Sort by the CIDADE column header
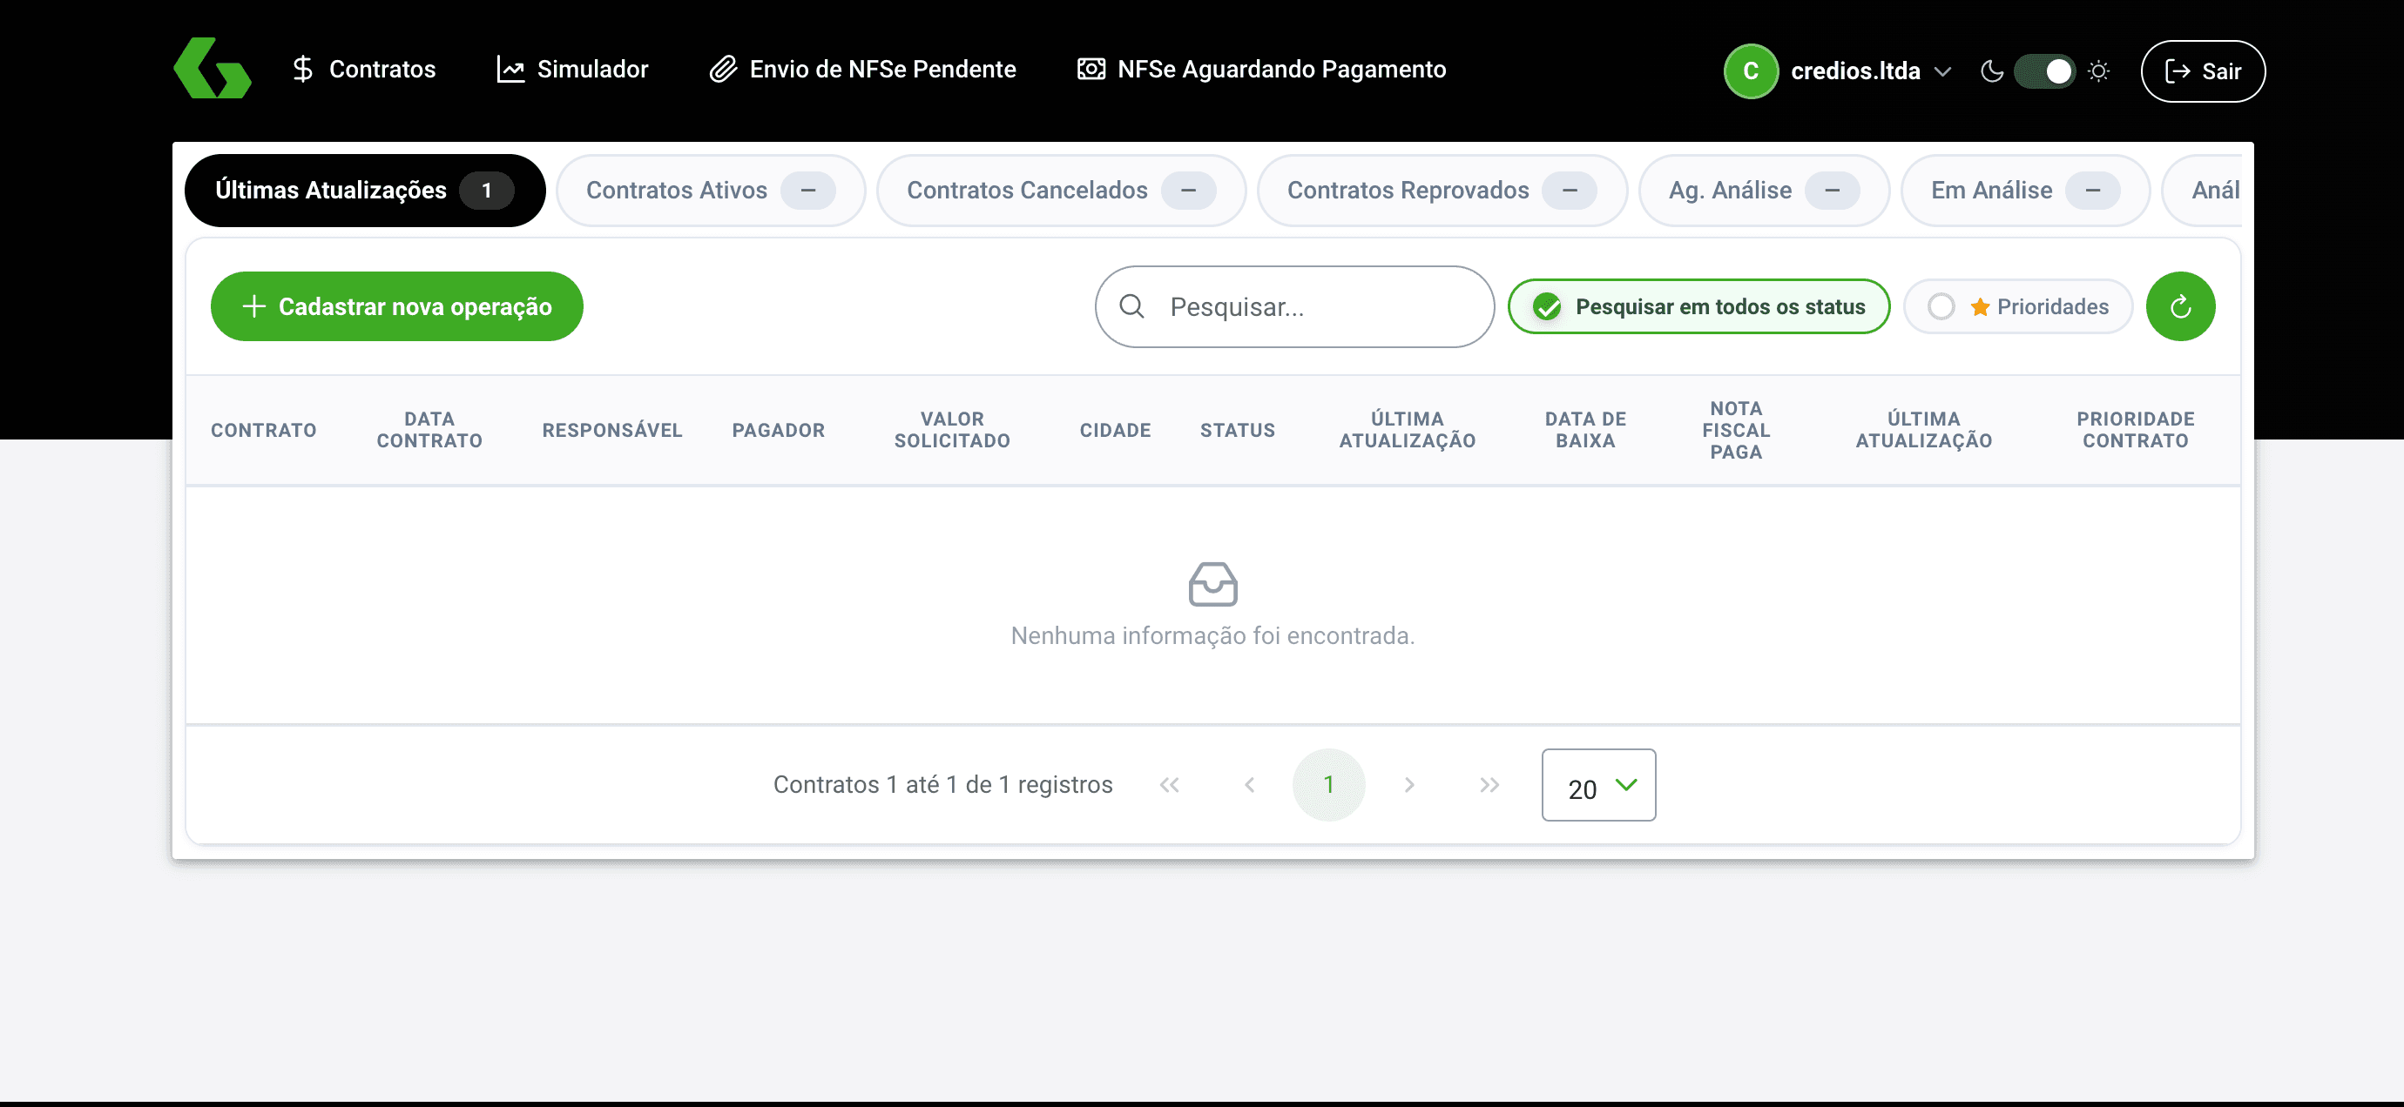Viewport: 2404px width, 1107px height. 1115,430
